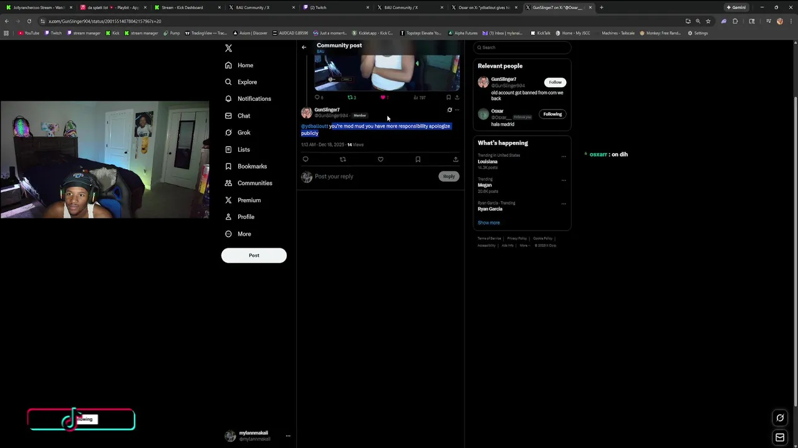Click the browser back arrow
This screenshot has height=448, width=798.
[7, 21]
